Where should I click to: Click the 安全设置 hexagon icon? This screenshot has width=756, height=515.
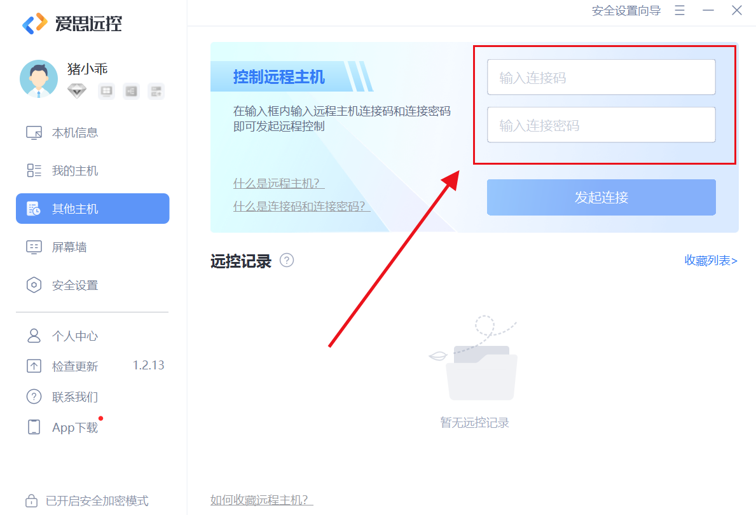pyautogui.click(x=34, y=285)
